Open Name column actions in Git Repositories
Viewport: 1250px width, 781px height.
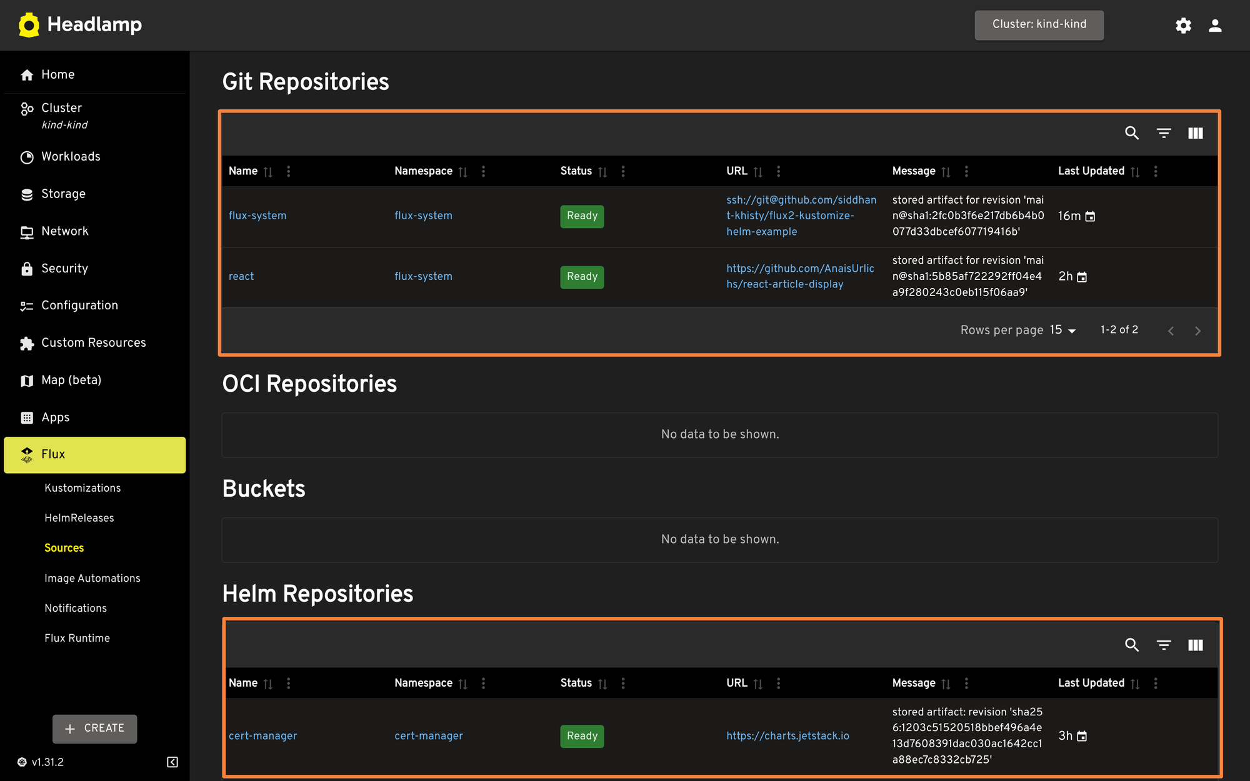289,171
